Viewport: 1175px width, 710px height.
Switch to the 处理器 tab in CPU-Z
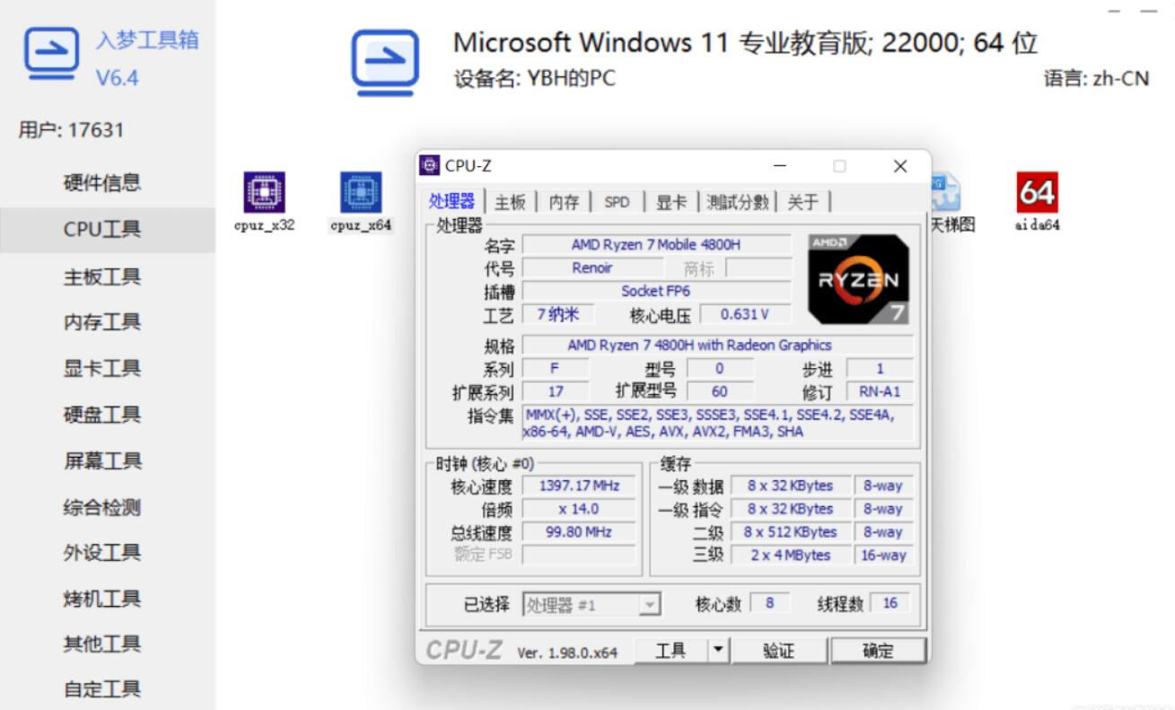pos(452,201)
